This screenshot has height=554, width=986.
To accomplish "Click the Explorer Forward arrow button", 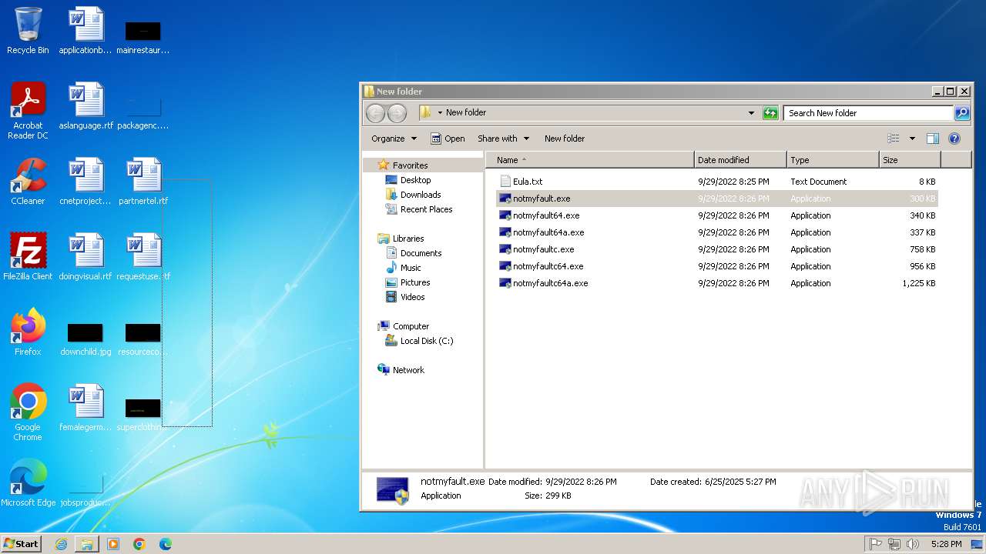I will (x=397, y=113).
